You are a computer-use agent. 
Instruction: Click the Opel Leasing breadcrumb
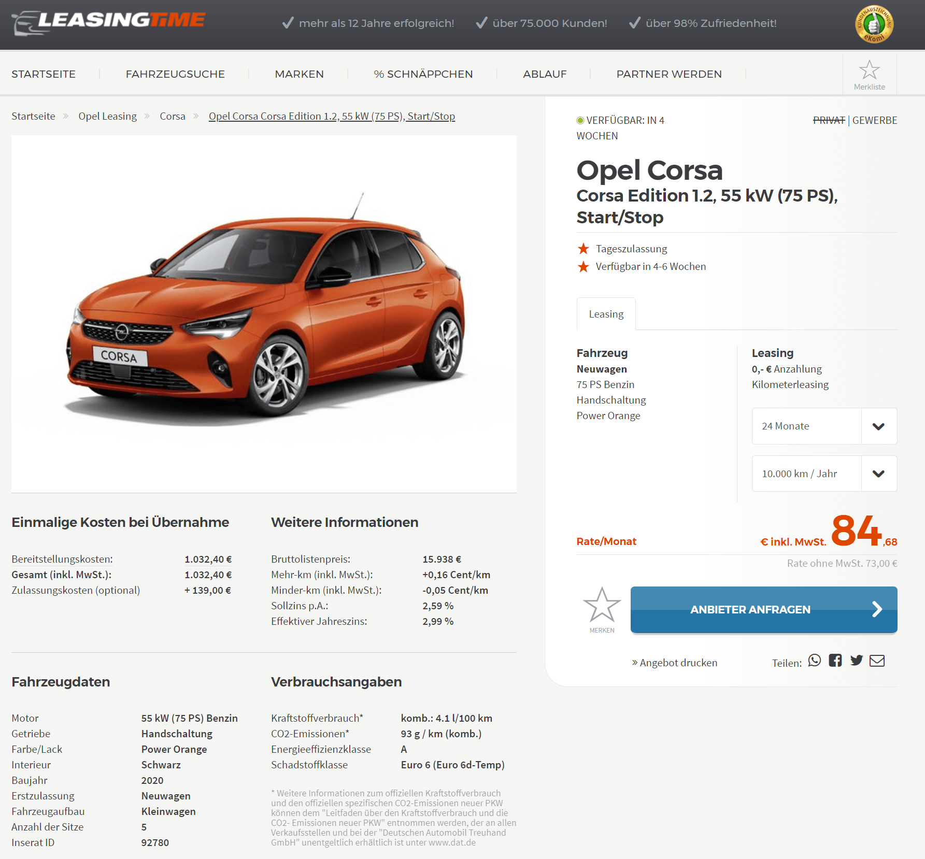click(x=108, y=116)
